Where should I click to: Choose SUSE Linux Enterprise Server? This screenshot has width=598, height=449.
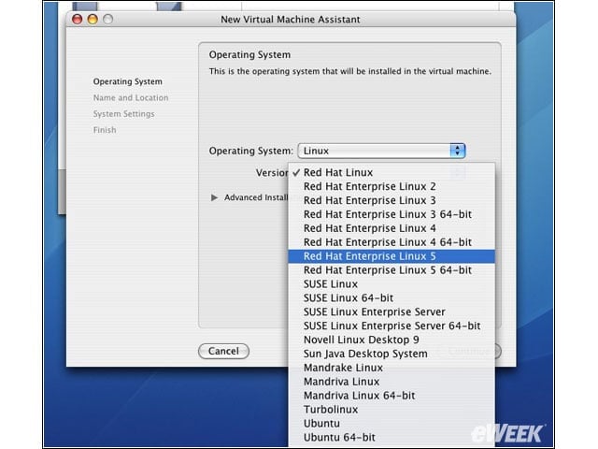392,311
